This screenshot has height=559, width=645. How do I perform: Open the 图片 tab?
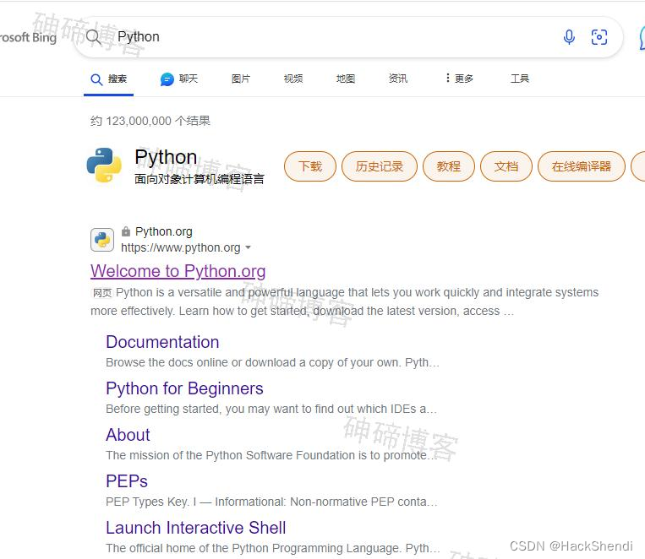coord(241,79)
